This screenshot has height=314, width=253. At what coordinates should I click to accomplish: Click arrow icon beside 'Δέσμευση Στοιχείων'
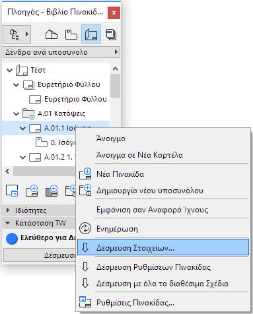click(85, 247)
